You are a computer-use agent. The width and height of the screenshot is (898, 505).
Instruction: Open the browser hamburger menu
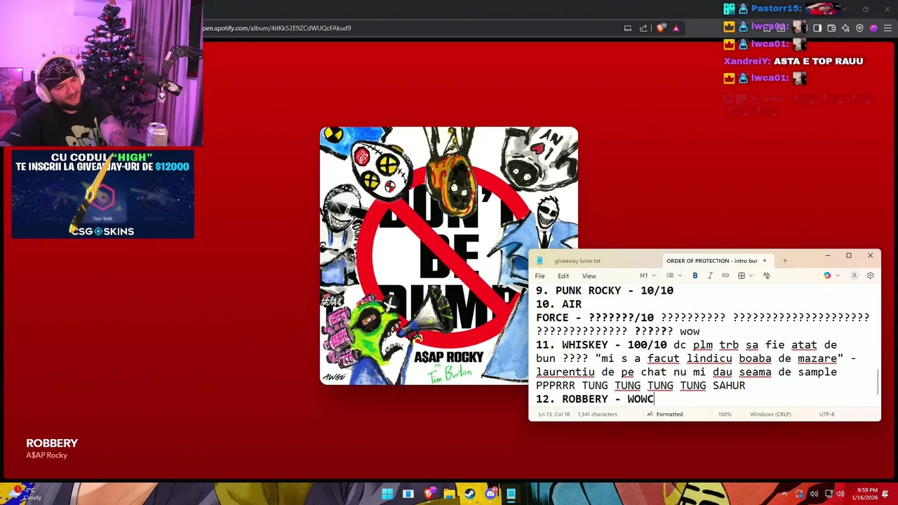pos(887,28)
